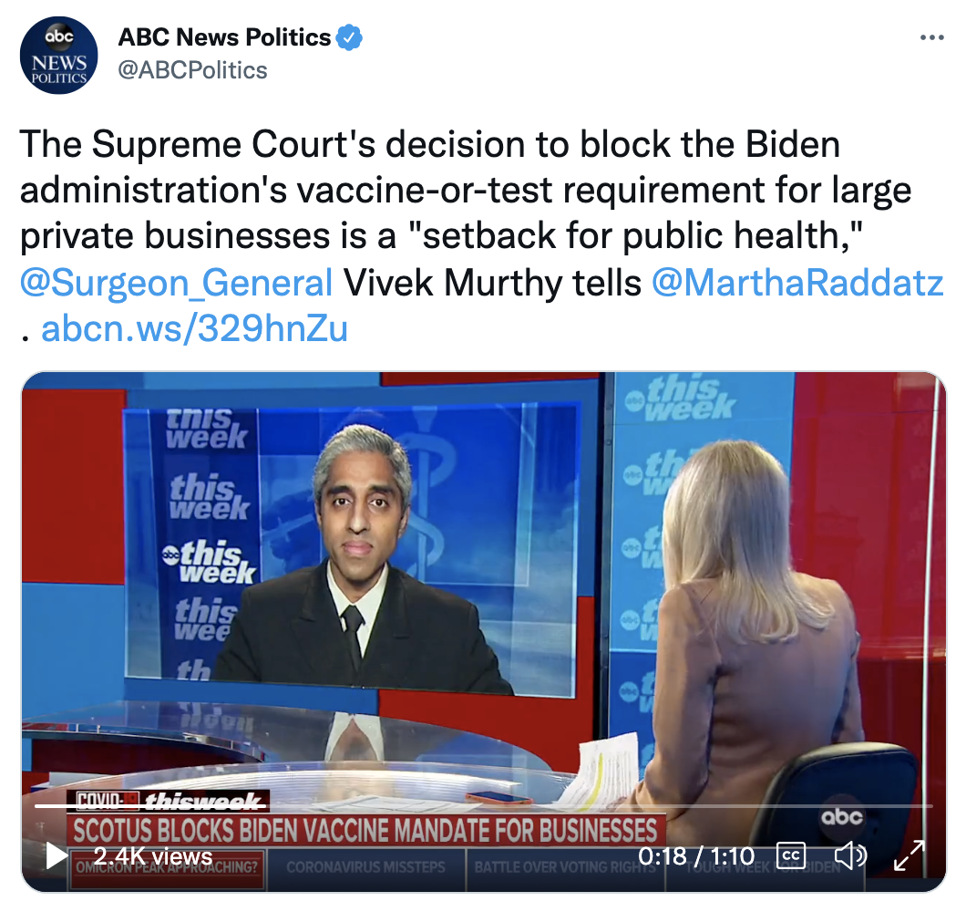The width and height of the screenshot is (966, 912).
Task: Open the @MarthaRaddatz mention
Action: coord(797,283)
